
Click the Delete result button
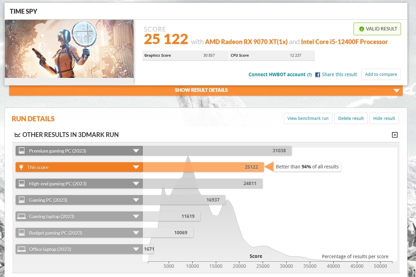click(351, 118)
